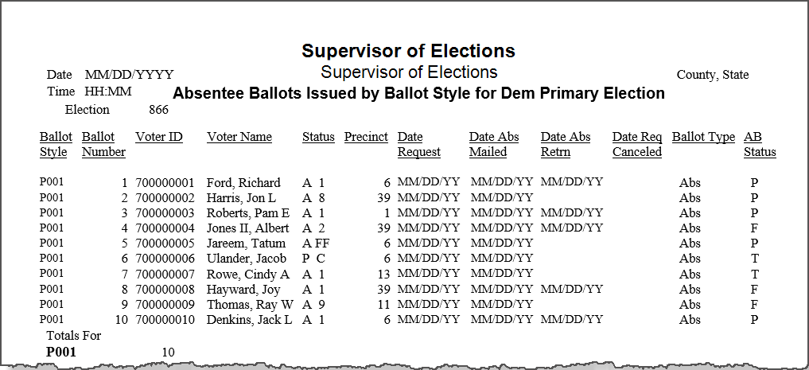809x370 pixels.
Task: Click voter ID 700000006 for Ulander
Action: pos(165,259)
